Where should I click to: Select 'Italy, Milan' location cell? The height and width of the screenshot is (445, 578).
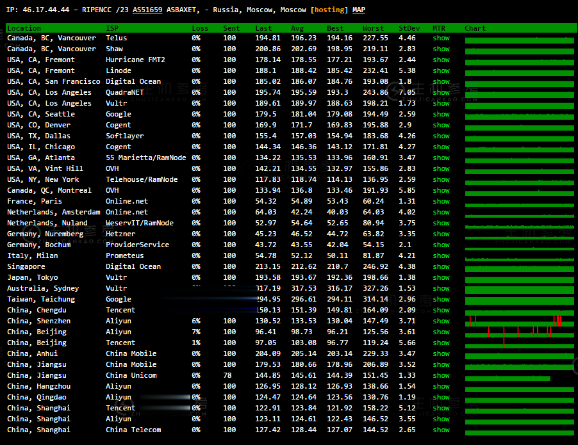pyautogui.click(x=33, y=255)
